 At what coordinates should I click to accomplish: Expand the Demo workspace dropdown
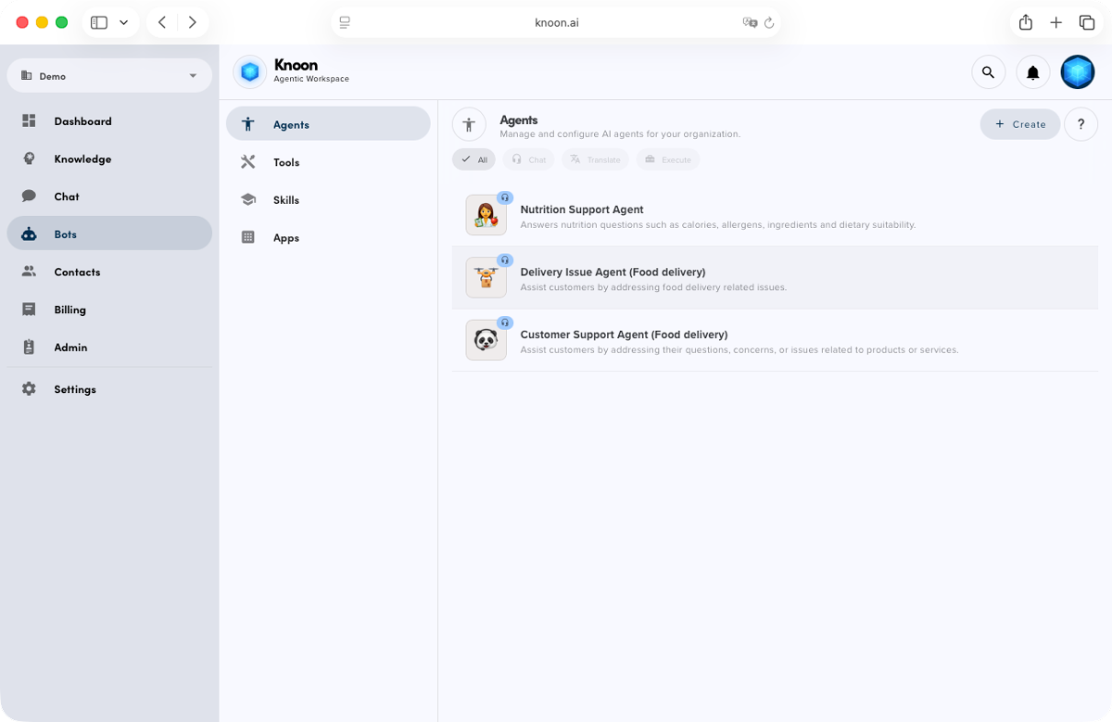109,75
